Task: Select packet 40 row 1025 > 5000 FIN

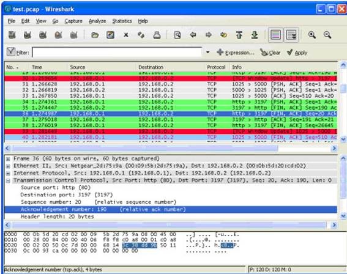Action: [171, 138]
